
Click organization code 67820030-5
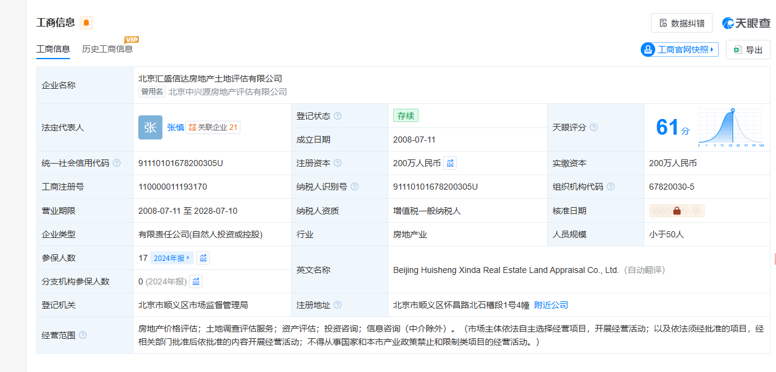[x=672, y=187]
